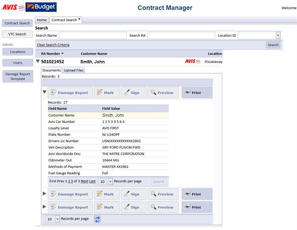Viewport: 297px width, 230px height.
Task: Select the Smith, John field value
Action: [x=113, y=115]
